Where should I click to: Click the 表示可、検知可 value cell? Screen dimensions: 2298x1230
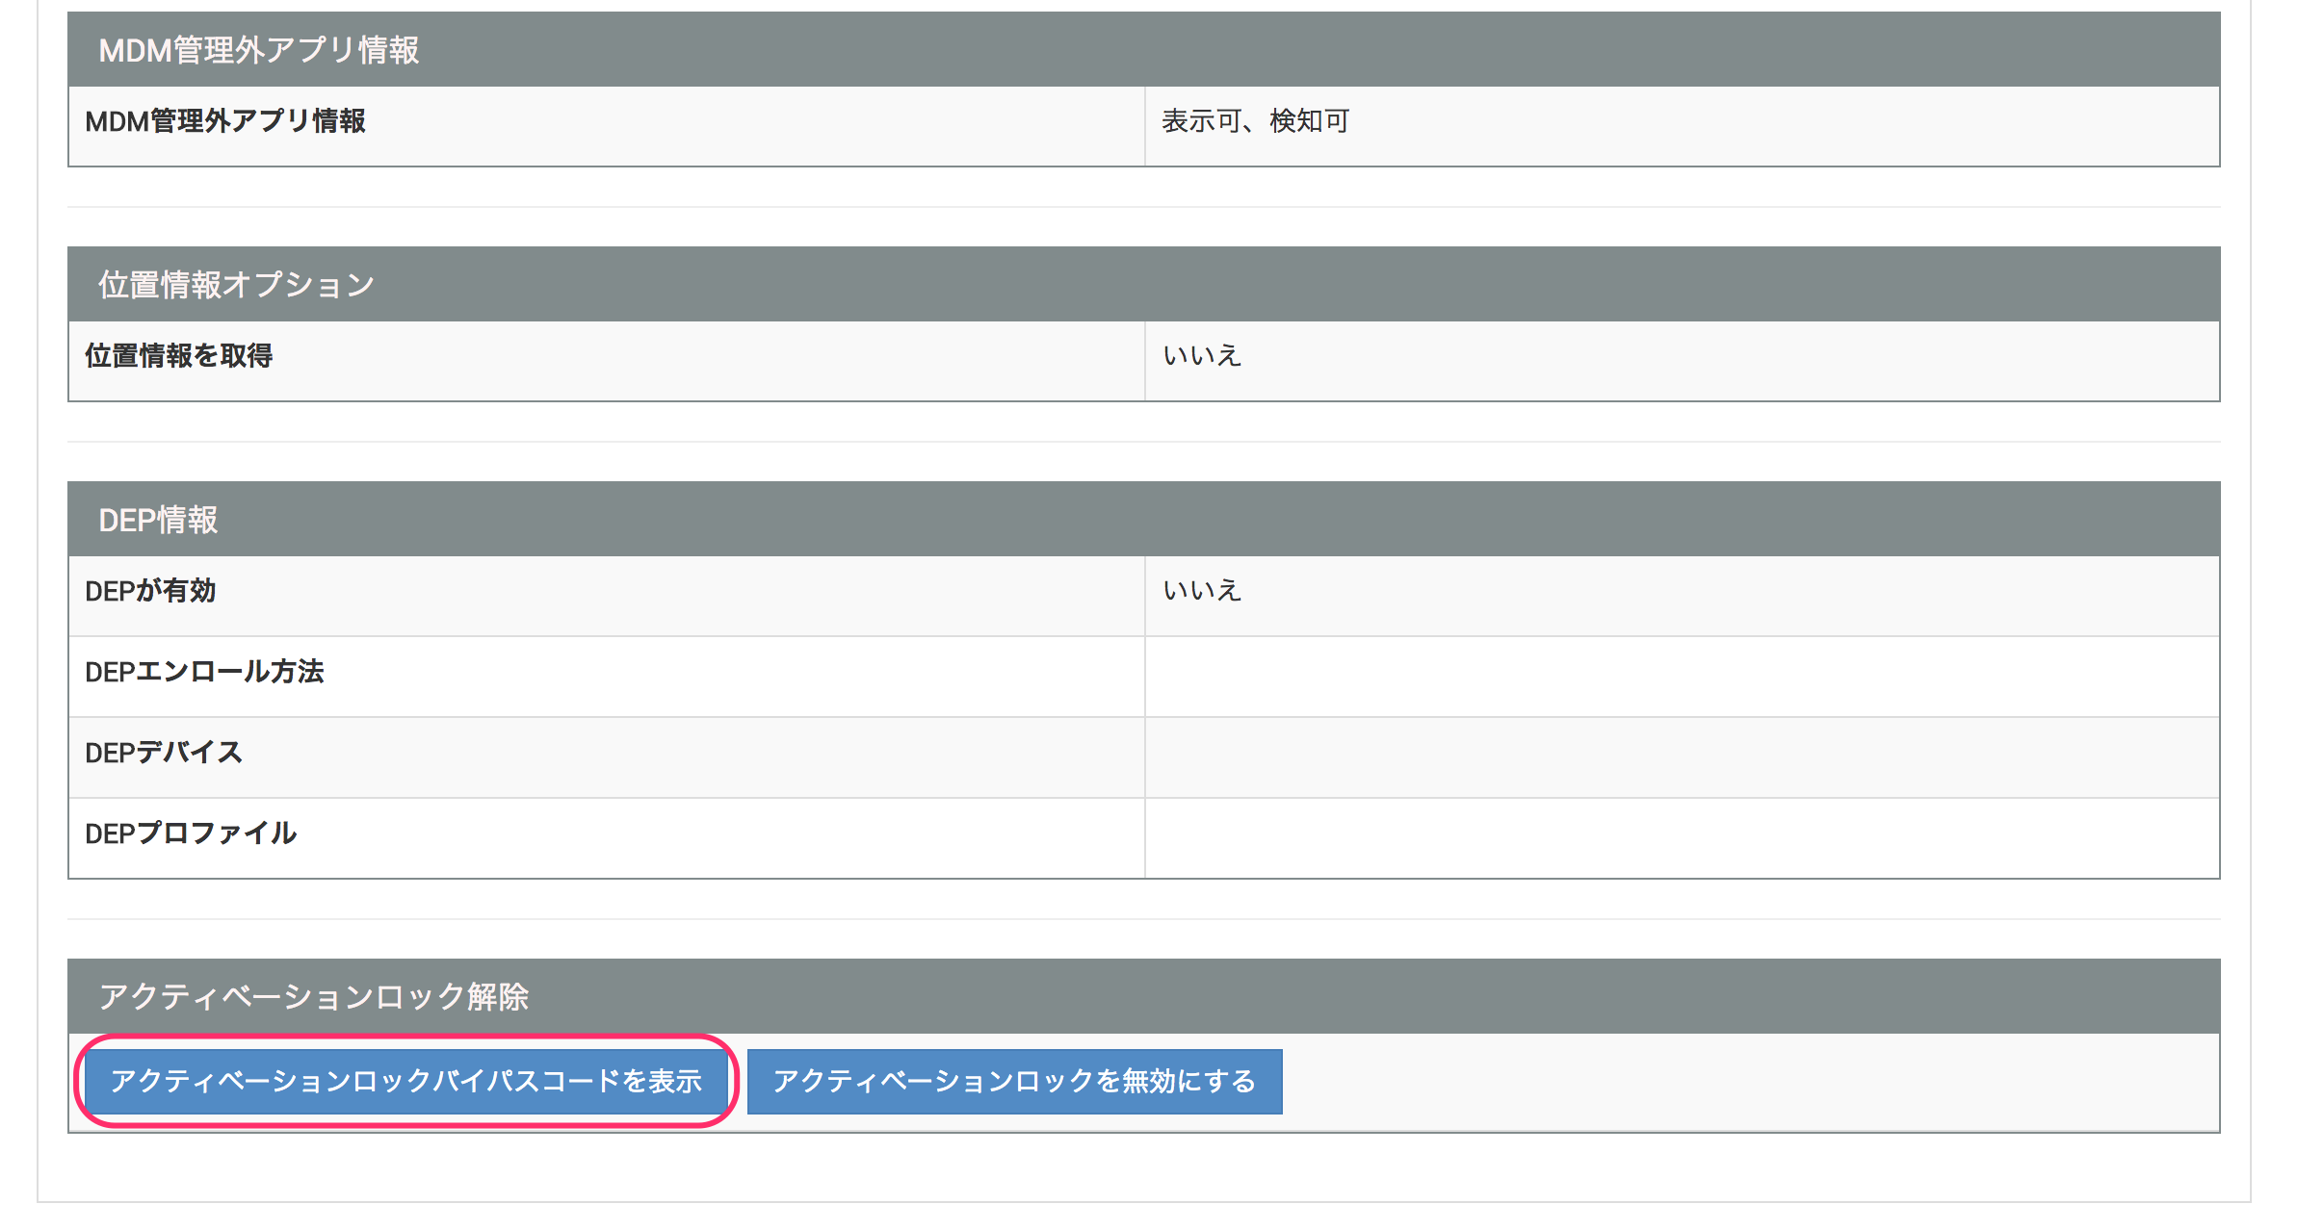[x=1255, y=121]
